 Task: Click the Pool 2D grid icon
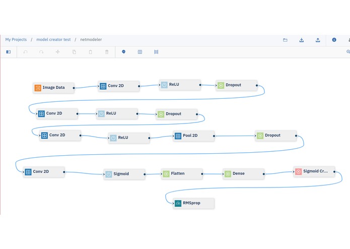click(178, 136)
